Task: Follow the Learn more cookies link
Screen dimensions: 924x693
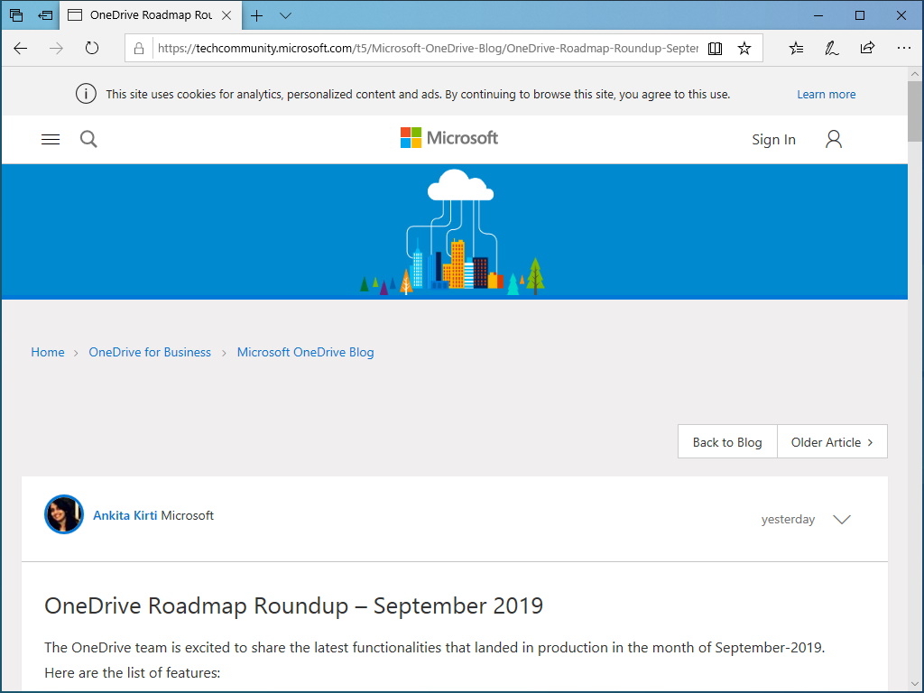Action: (826, 94)
